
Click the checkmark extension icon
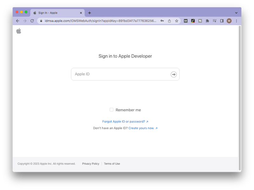193,21
